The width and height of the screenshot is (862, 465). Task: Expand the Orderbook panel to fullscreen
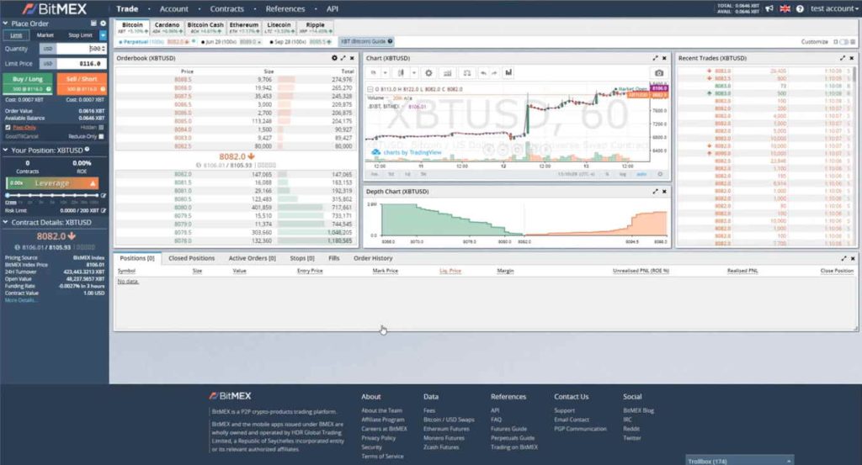[x=343, y=58]
